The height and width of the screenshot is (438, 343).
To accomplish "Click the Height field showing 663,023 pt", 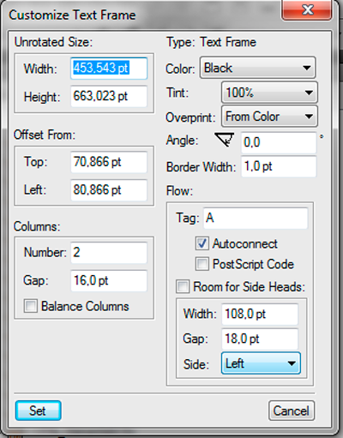I will pos(109,96).
